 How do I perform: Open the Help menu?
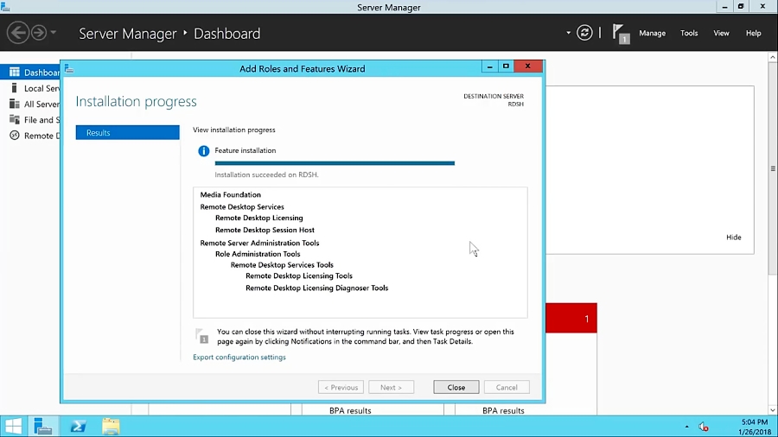coord(753,33)
